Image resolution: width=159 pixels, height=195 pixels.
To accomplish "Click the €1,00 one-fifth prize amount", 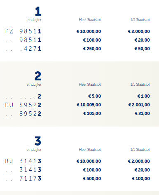I will (144, 96).
